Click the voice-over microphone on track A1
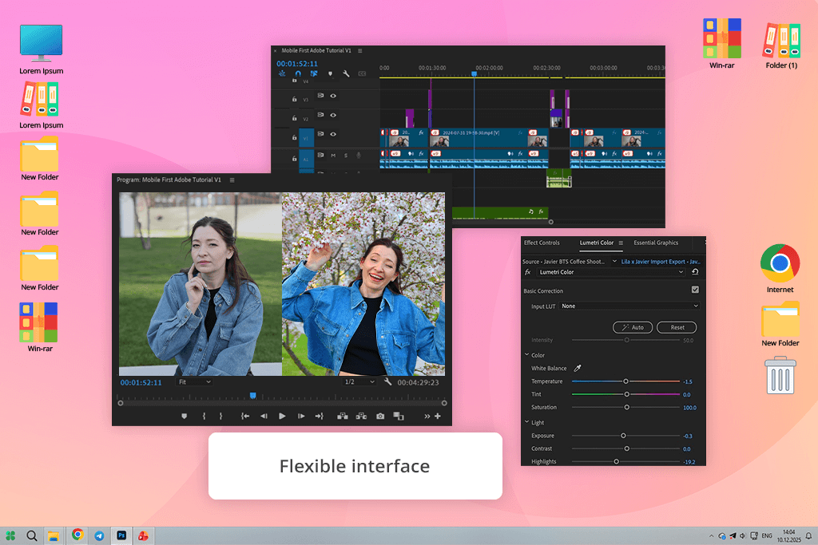 click(359, 156)
